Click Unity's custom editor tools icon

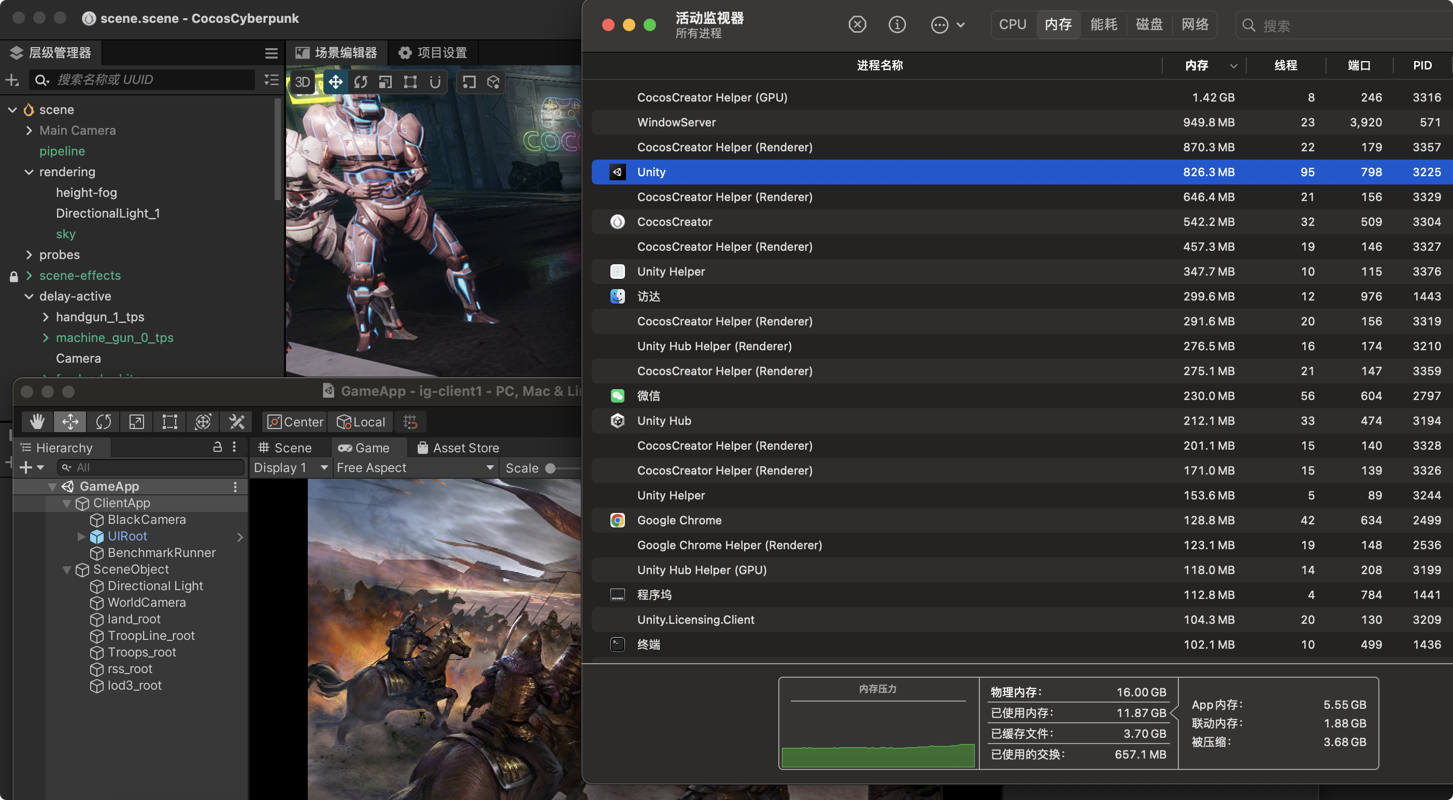pyautogui.click(x=236, y=421)
